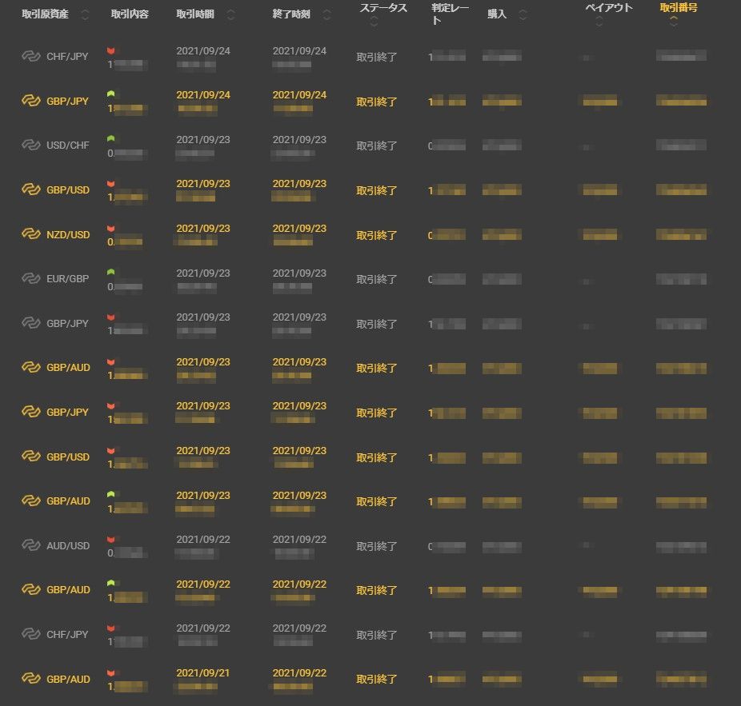Click the sort arrows under ステータス header

click(x=374, y=22)
